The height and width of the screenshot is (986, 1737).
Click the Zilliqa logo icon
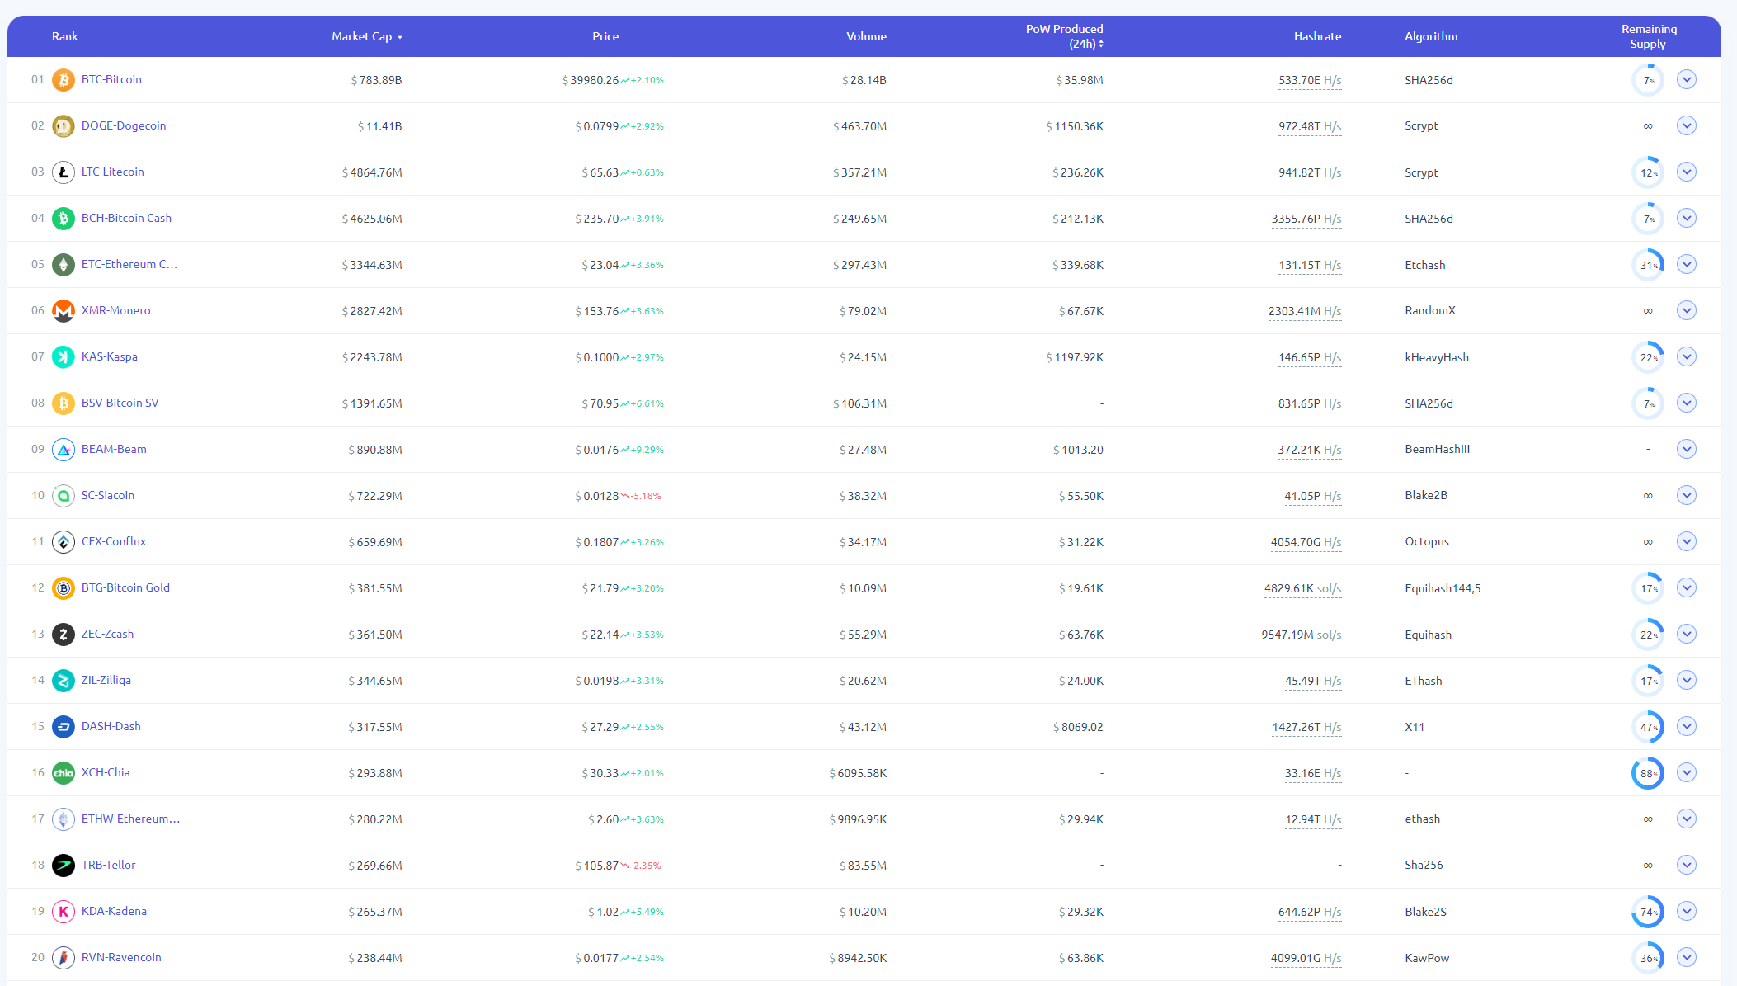pyautogui.click(x=64, y=681)
